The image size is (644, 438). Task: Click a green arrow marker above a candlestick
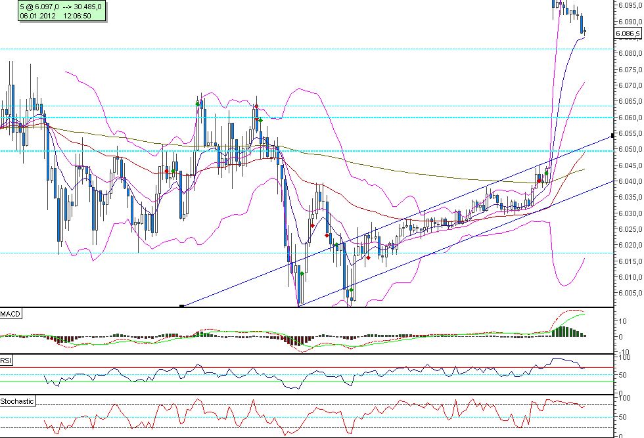pyautogui.click(x=197, y=104)
